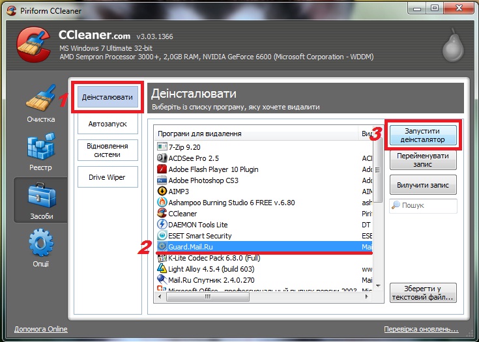
Task: Select the CCleaner row in list
Action: 264,214
